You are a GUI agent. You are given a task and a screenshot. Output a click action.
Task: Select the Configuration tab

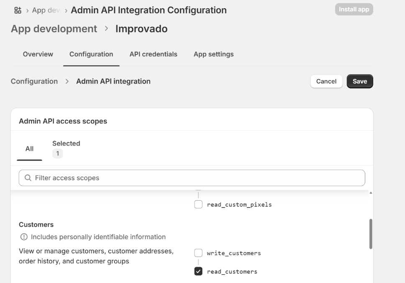click(x=91, y=54)
